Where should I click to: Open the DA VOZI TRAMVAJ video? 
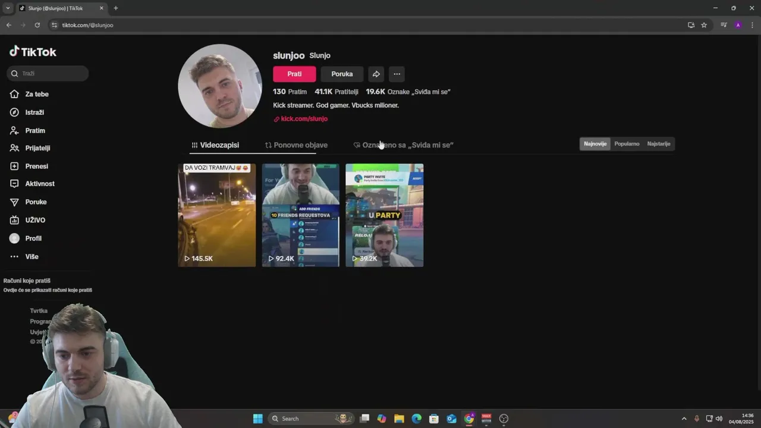[217, 215]
